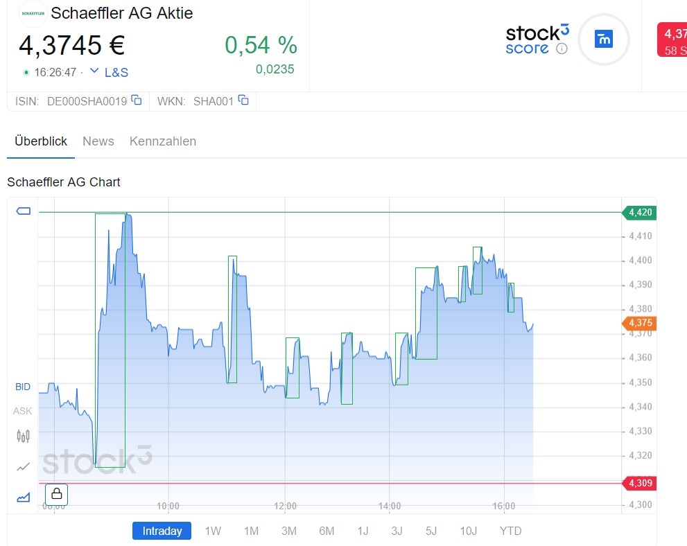The height and width of the screenshot is (546, 687).
Task: Toggle the BID price display
Action: point(23,387)
